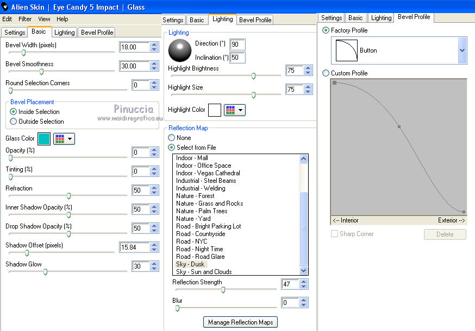The height and width of the screenshot is (331, 475).
Task: Increase Drop Shadow Opacity spinner
Action: click(x=154, y=226)
